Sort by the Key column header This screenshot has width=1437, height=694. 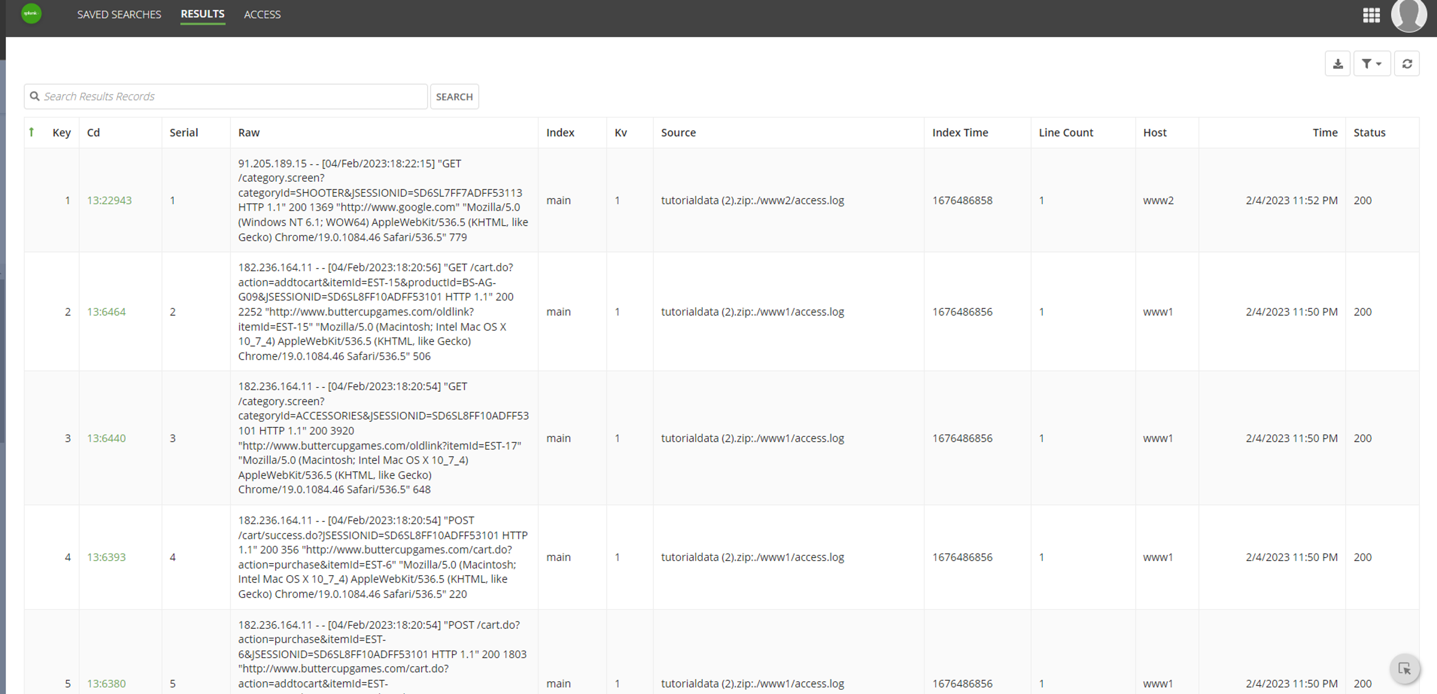61,133
